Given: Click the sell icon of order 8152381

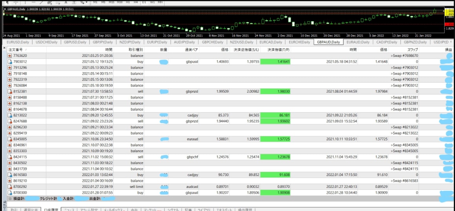Looking at the screenshot, I should [9, 91].
